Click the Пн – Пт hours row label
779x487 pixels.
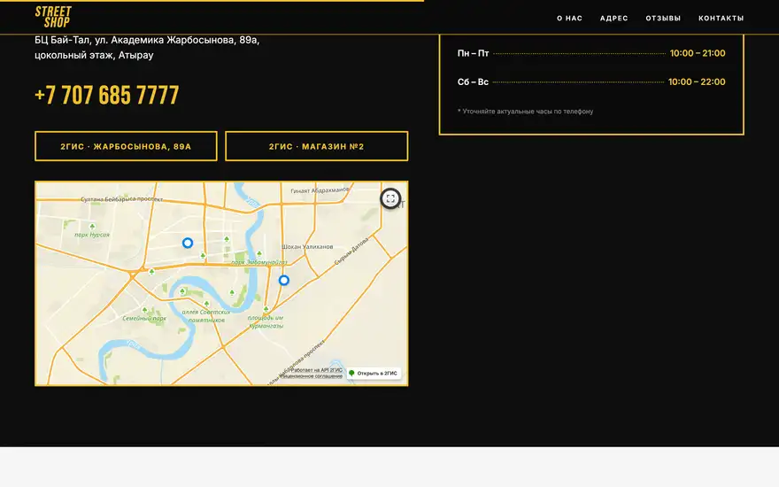pos(473,53)
